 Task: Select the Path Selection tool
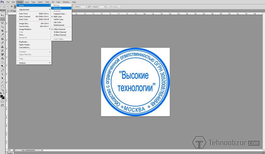tap(2, 78)
